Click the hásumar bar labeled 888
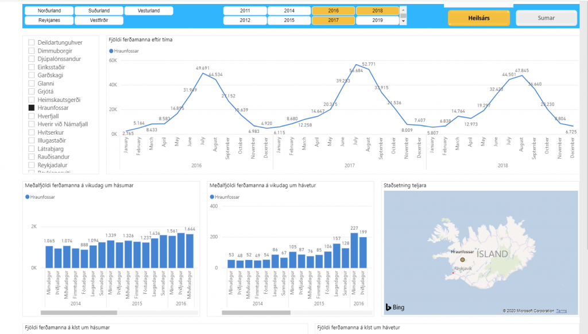Viewport: 588px width, 334px height. [84, 259]
